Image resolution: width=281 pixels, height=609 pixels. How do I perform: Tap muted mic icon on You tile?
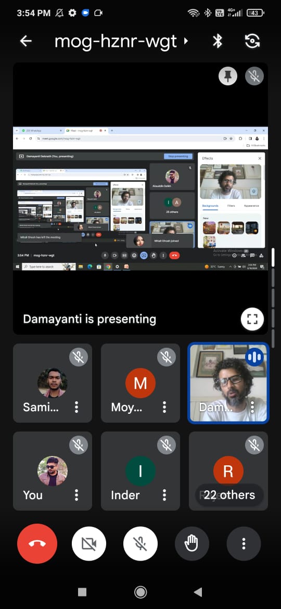79,445
